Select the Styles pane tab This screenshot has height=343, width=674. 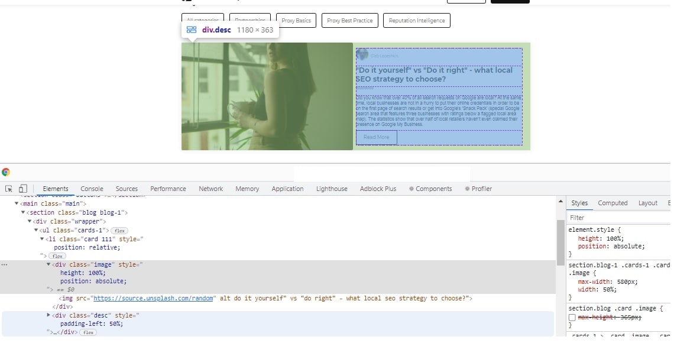579,203
